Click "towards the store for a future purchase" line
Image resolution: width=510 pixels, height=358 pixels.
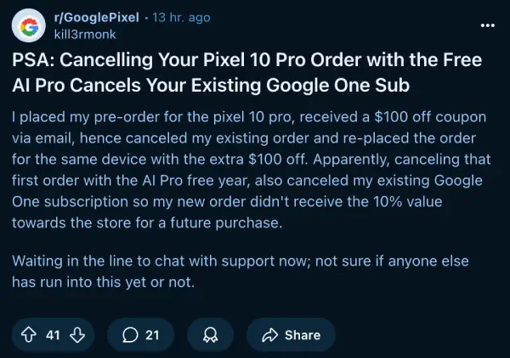pyautogui.click(x=147, y=222)
